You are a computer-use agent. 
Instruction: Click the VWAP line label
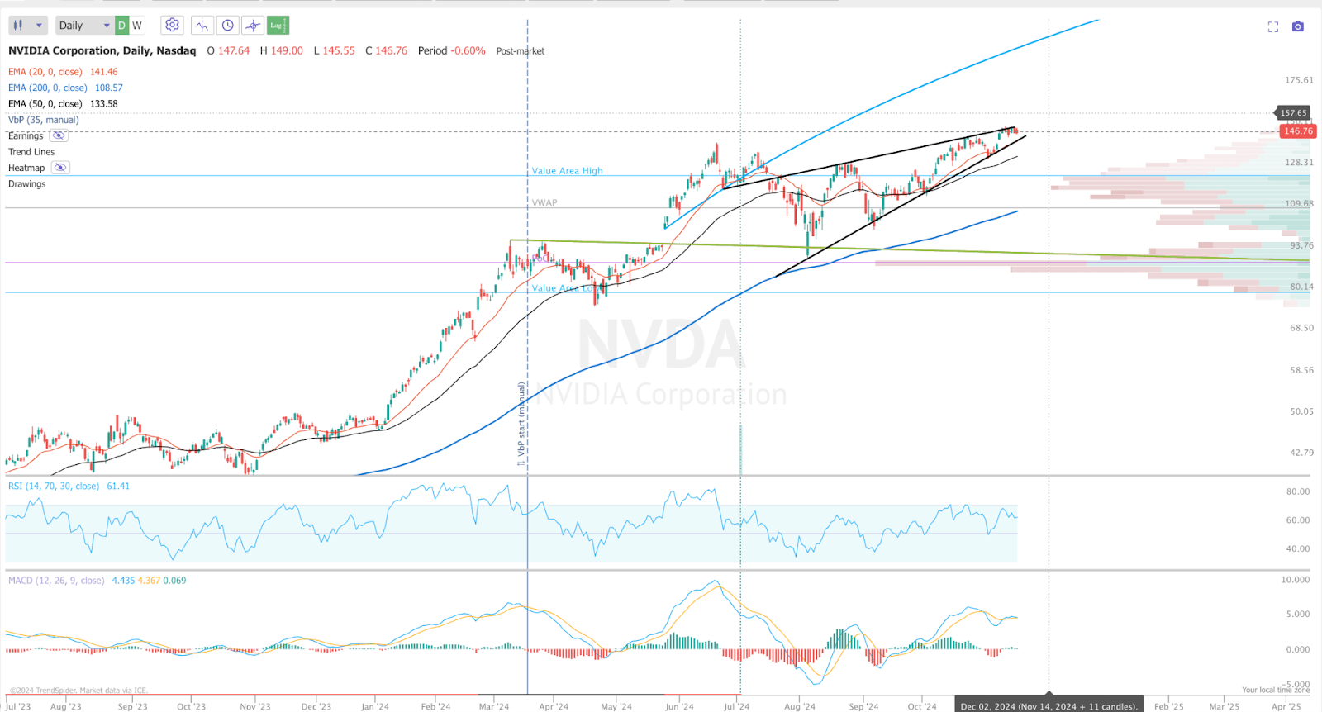pyautogui.click(x=544, y=202)
